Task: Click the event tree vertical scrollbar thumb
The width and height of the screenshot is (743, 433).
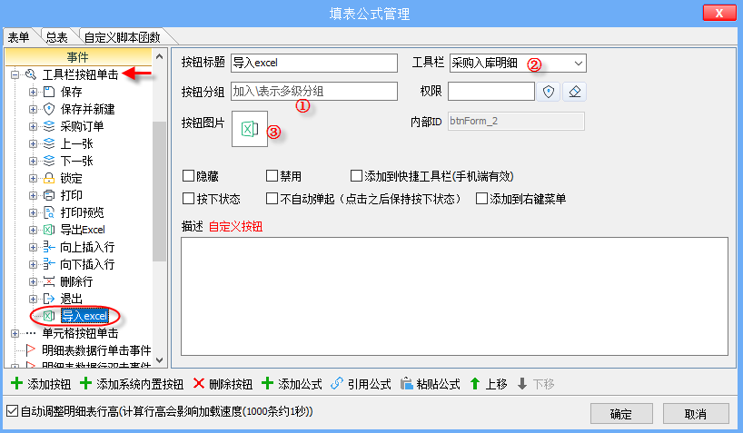Action: coord(159,191)
